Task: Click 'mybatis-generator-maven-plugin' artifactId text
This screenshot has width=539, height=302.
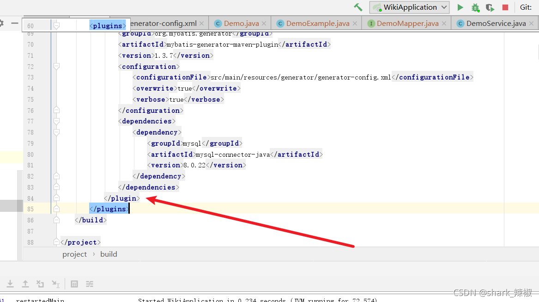Action: tap(223, 44)
